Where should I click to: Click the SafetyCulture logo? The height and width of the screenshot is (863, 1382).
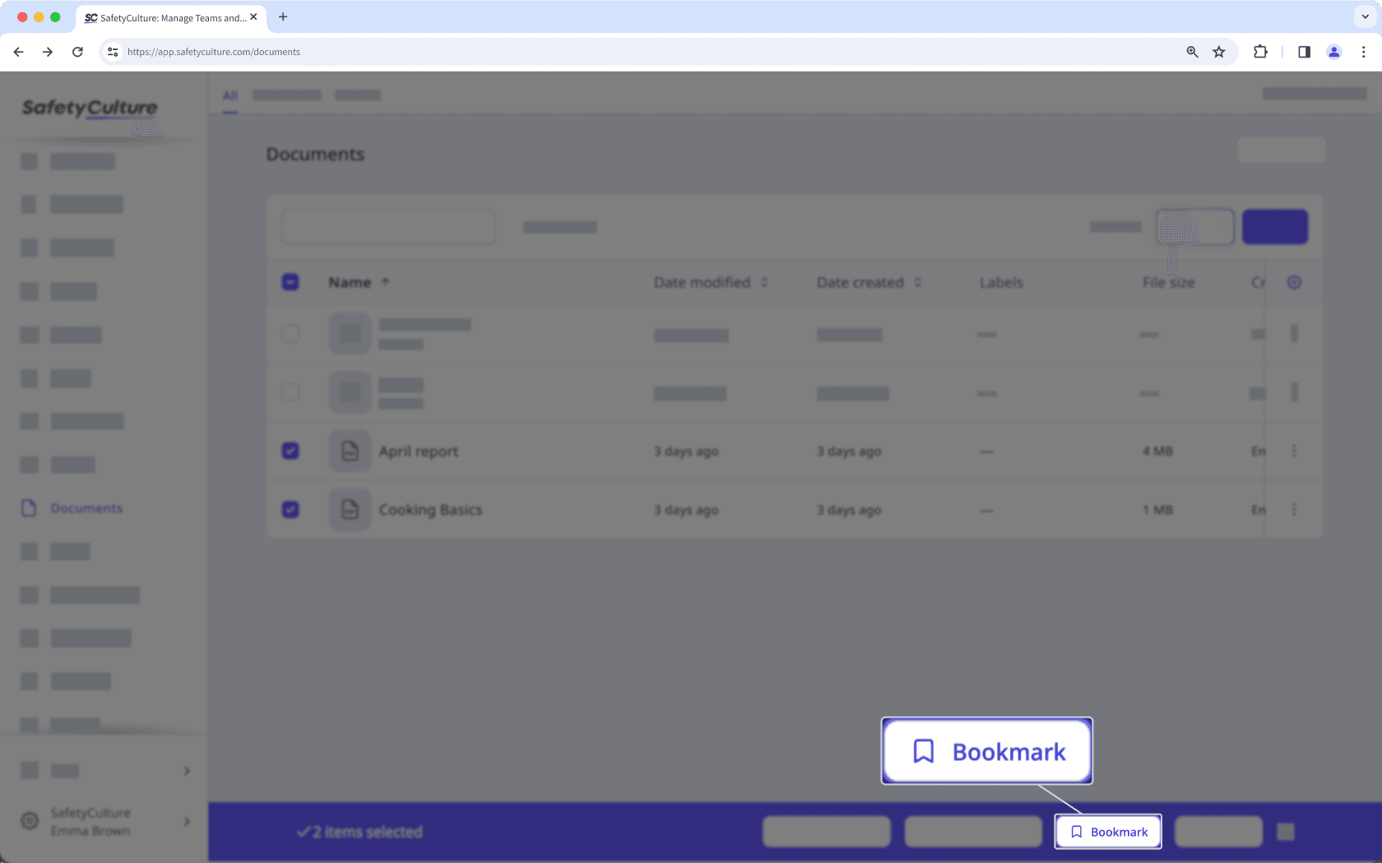89,109
